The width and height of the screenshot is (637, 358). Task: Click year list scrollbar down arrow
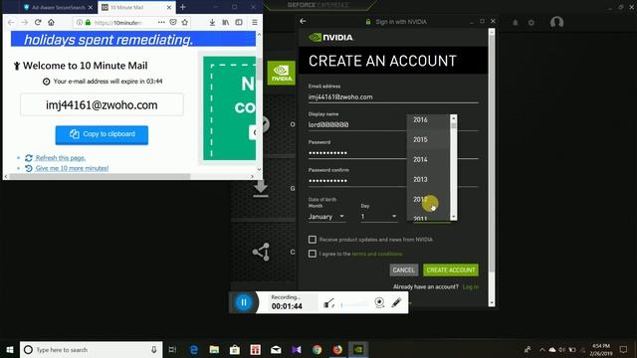point(454,217)
